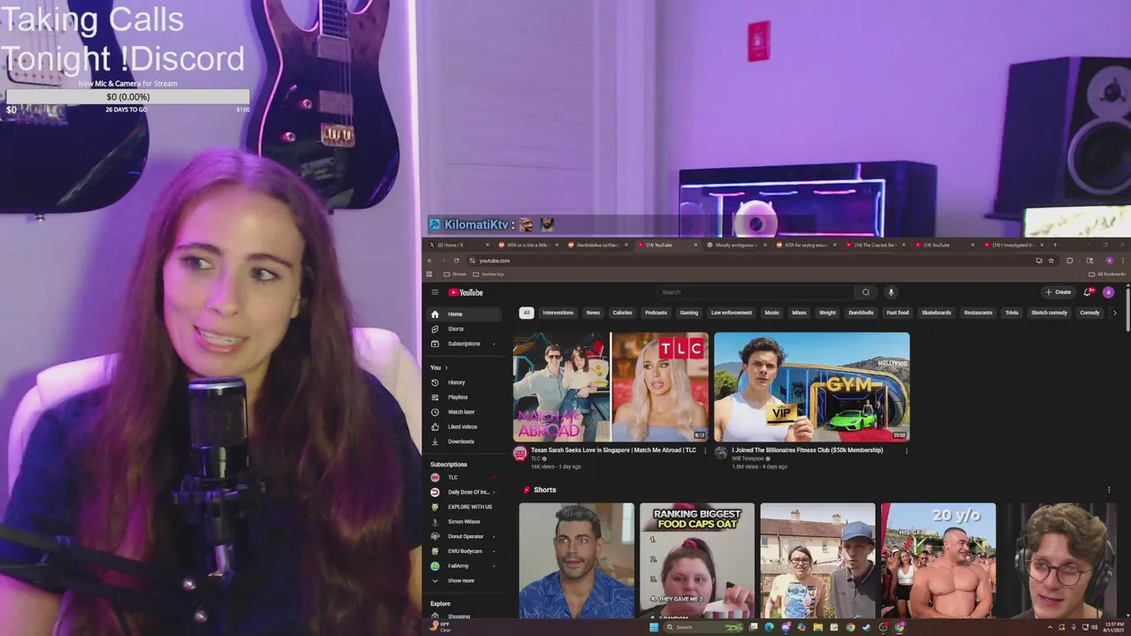Screen dimensions: 1131x636
Task: Open the Match Me Abroad video thumbnail
Action: (x=611, y=387)
